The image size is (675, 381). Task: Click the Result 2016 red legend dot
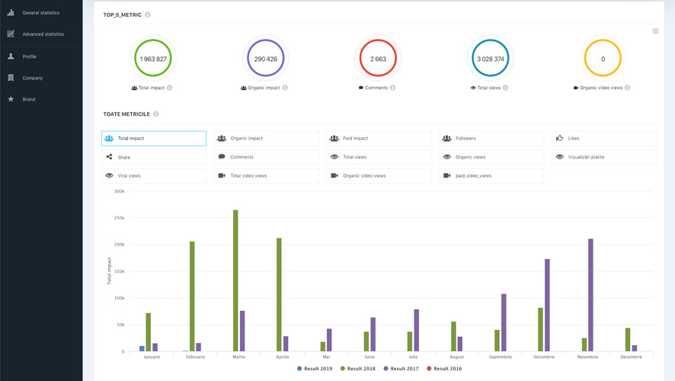[x=429, y=369]
